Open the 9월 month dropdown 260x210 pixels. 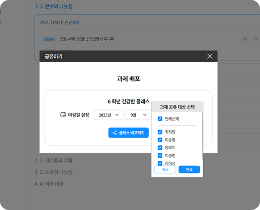(138, 115)
